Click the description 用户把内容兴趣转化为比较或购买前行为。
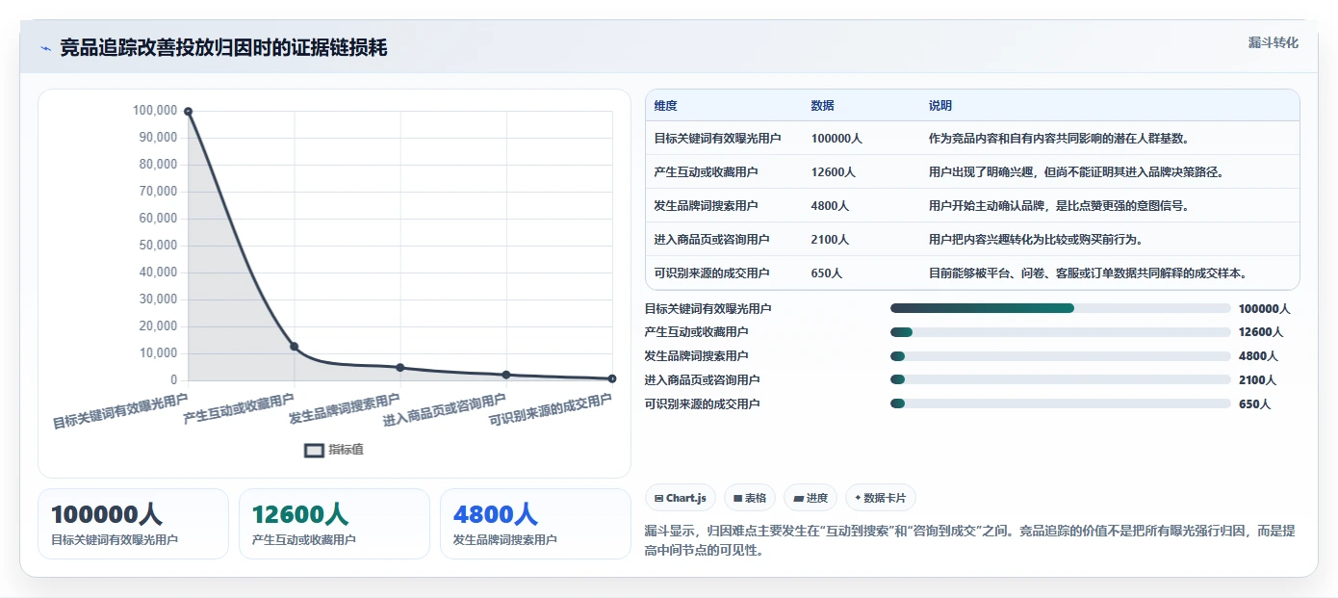The image size is (1338, 598). (x=1036, y=240)
